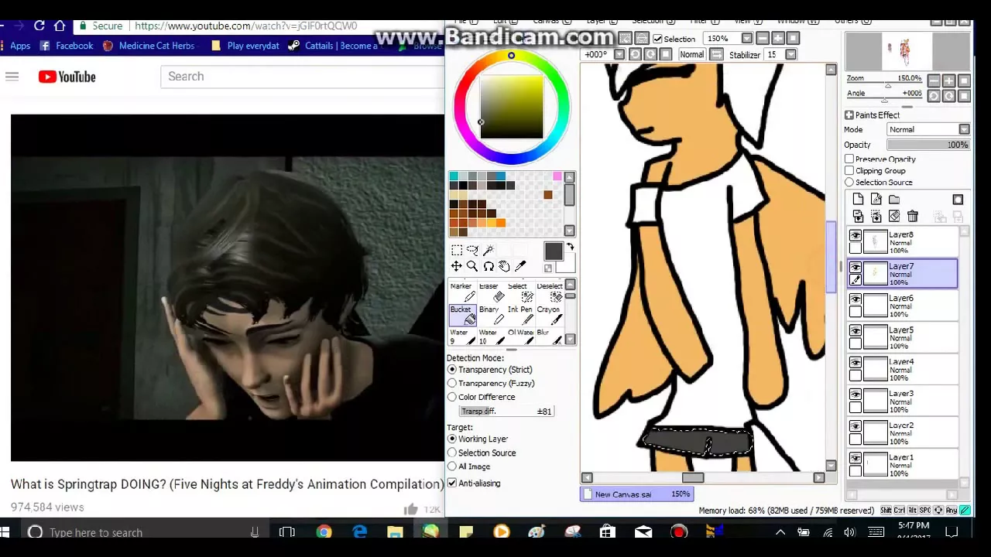
Task: Choose the Ink Pen brush
Action: pyautogui.click(x=519, y=315)
